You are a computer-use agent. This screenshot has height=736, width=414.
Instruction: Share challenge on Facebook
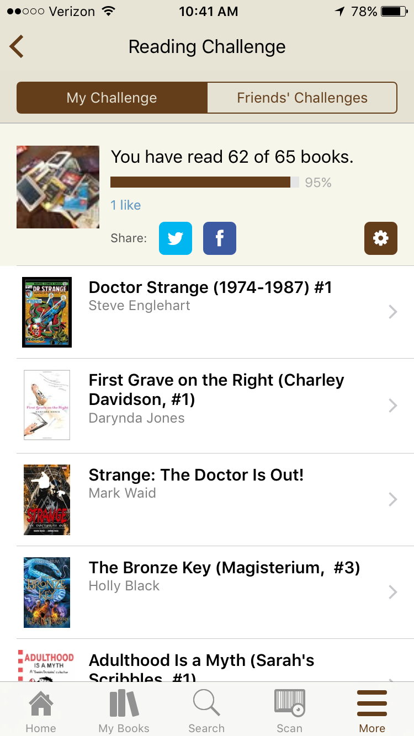220,238
